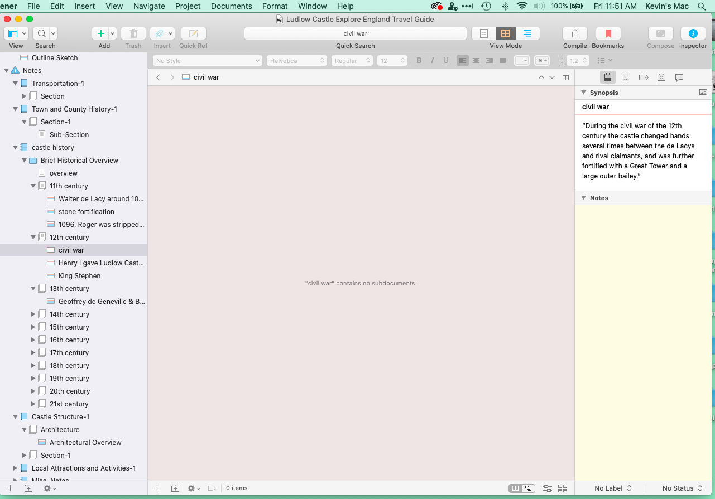Show the Comments and Footnotes inspector tab
This screenshot has width=715, height=499.
pyautogui.click(x=679, y=77)
